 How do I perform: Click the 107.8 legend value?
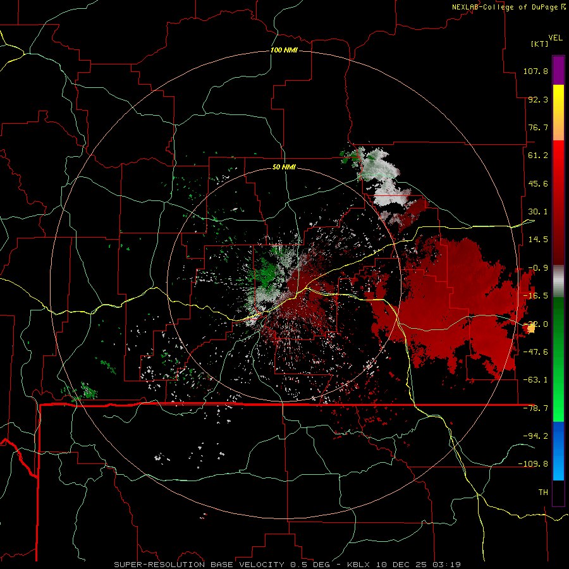coord(535,71)
